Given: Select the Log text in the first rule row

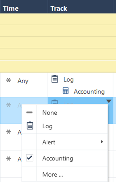Looking at the screenshot, I should (x=69, y=80).
